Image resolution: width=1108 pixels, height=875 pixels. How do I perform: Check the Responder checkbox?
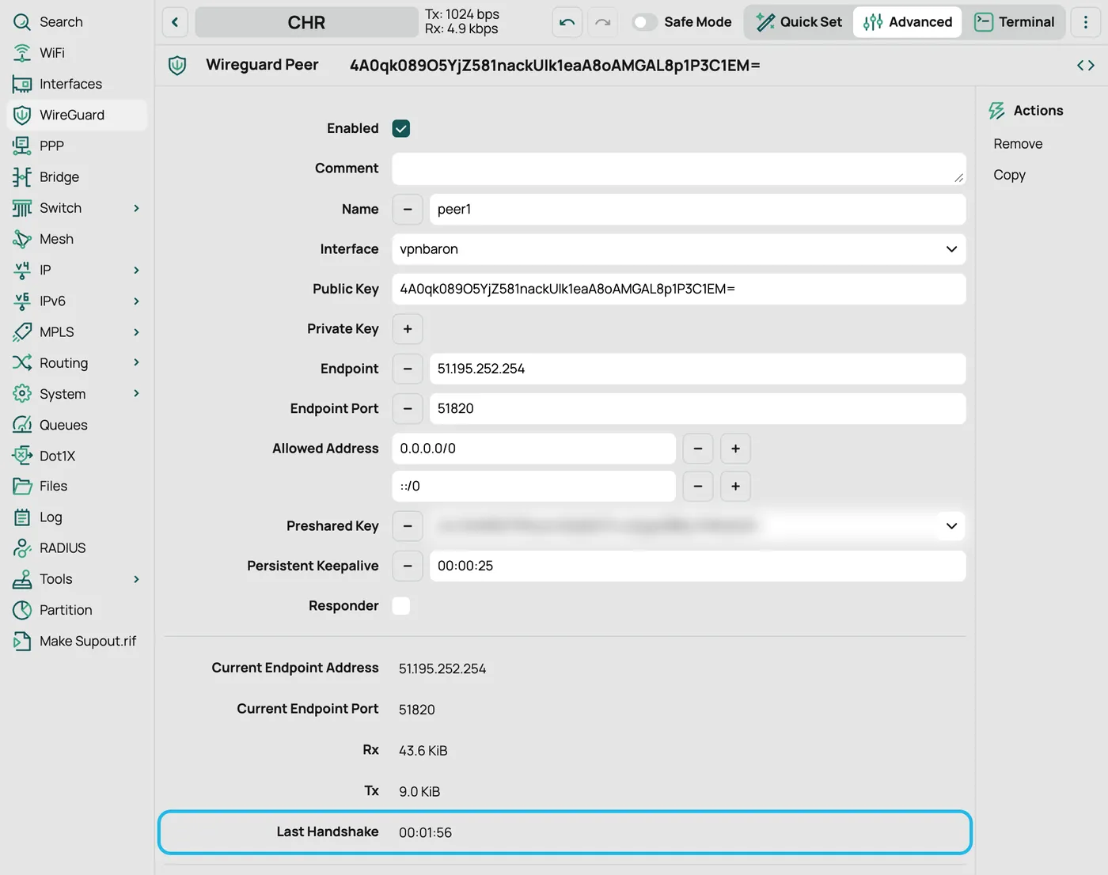401,606
